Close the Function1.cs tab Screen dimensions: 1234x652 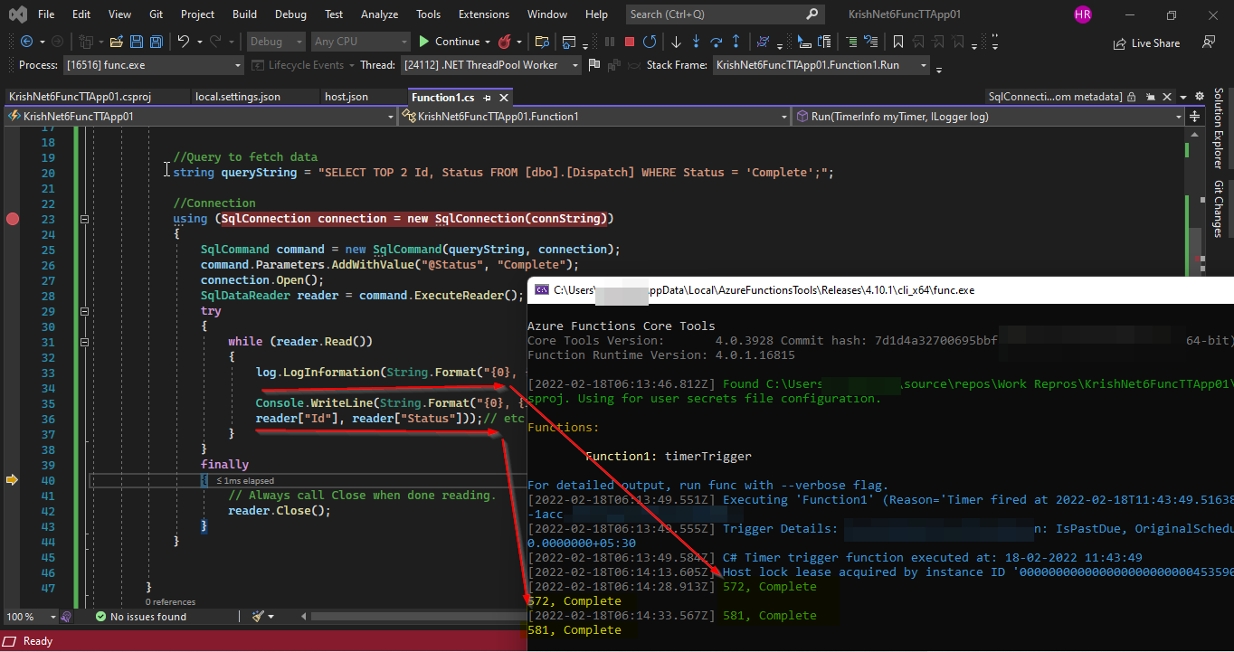504,97
